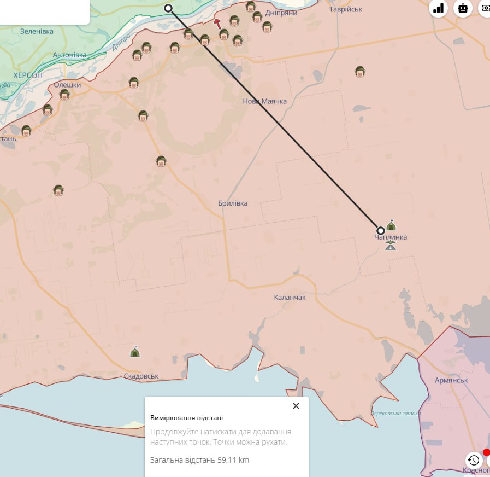490x477 pixels.
Task: Click the Чаплинка town label
Action: coord(391,237)
